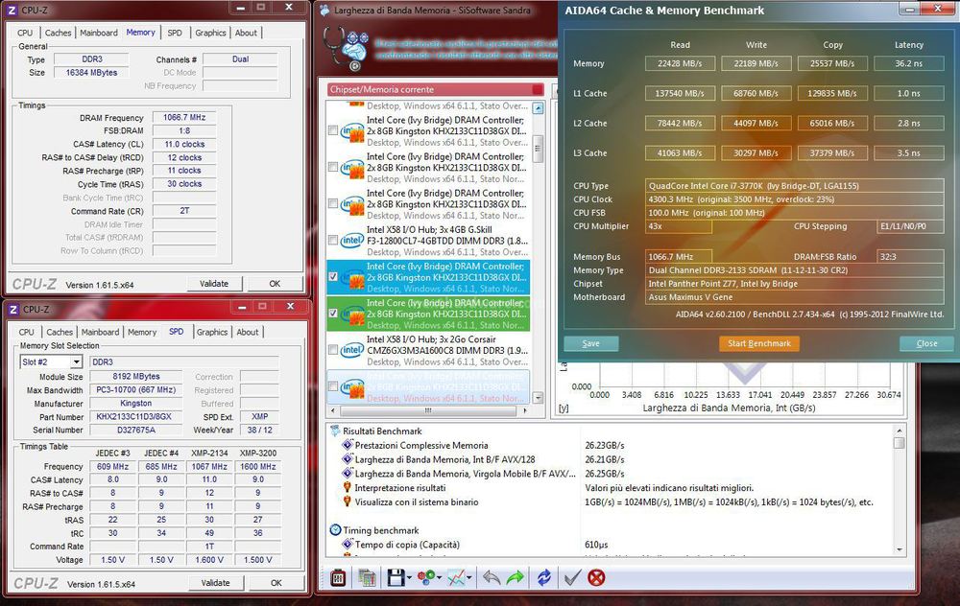Click the L1 Cache Read value 137540 MB/s
Image resolution: width=960 pixels, height=606 pixels.
point(680,94)
